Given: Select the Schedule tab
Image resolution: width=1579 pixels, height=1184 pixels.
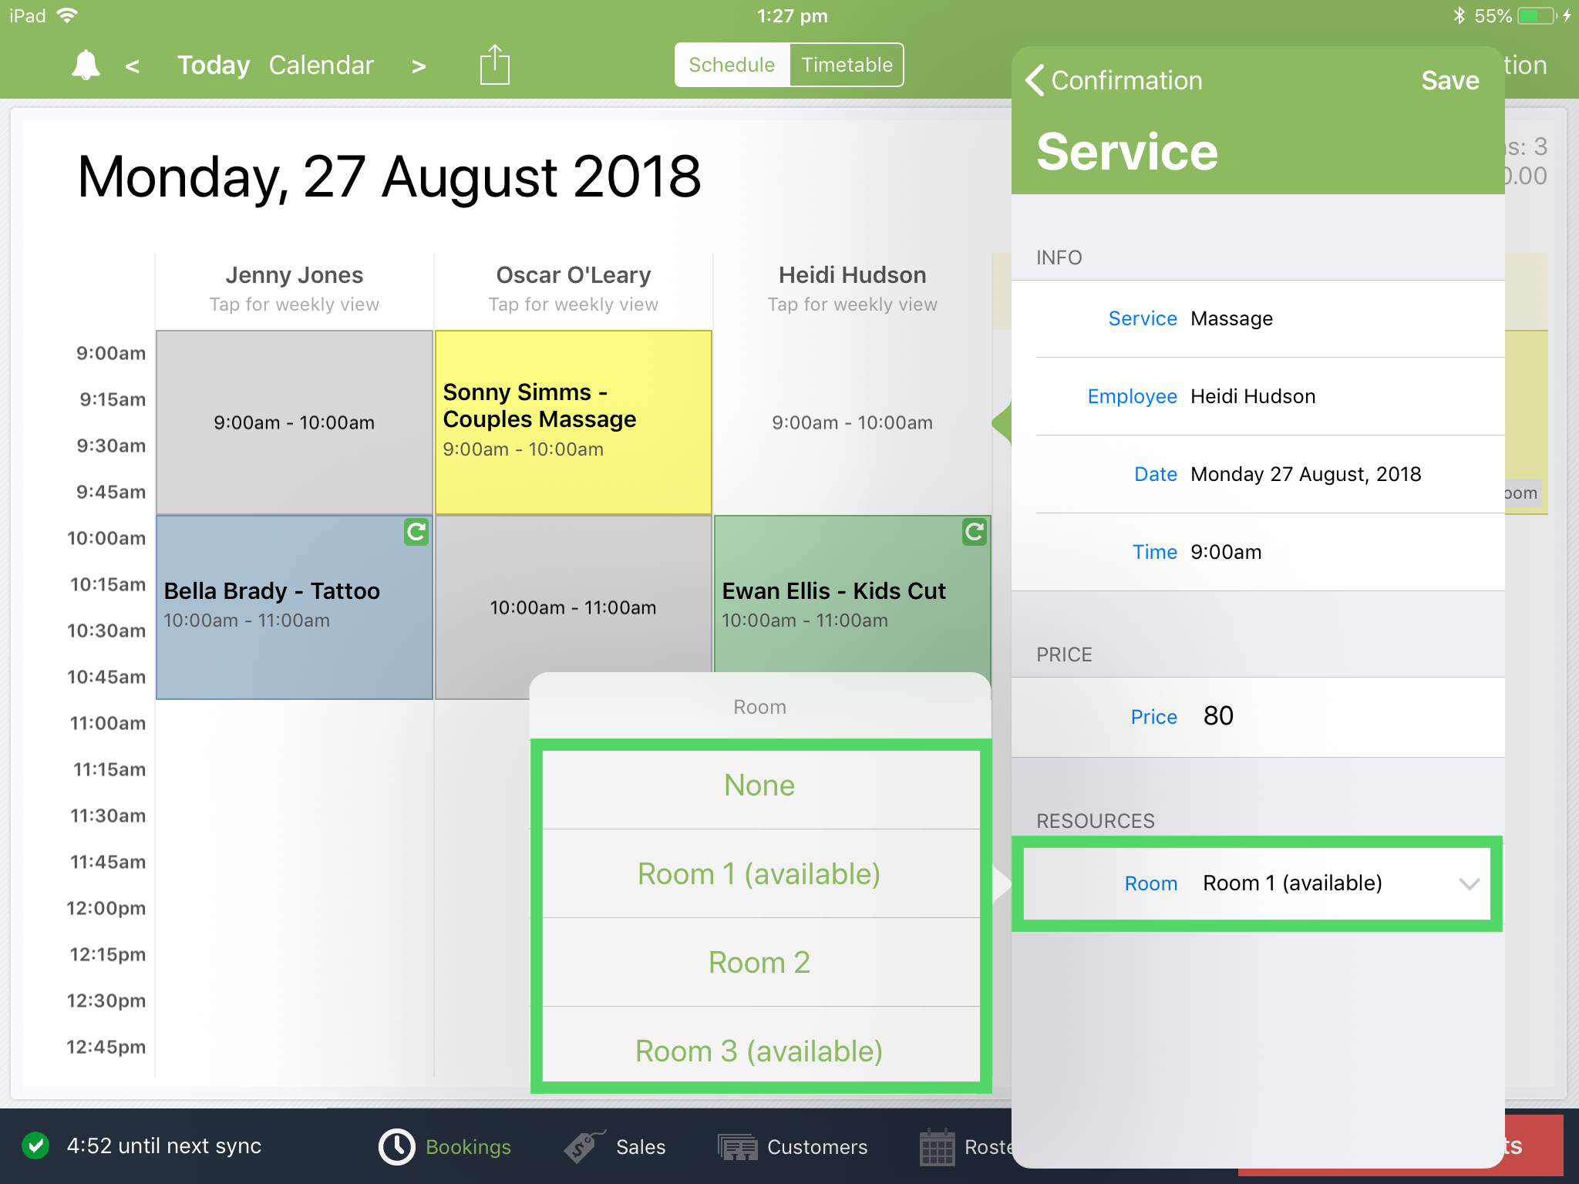Looking at the screenshot, I should (x=731, y=65).
